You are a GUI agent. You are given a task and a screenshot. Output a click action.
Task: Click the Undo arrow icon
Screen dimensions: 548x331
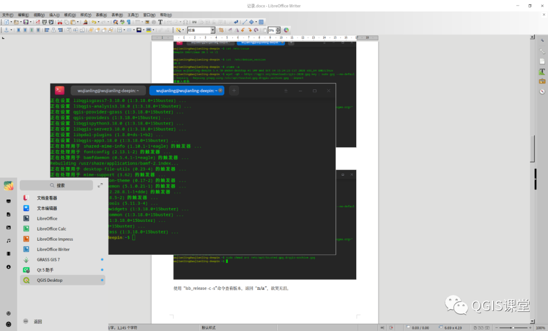click(94, 22)
